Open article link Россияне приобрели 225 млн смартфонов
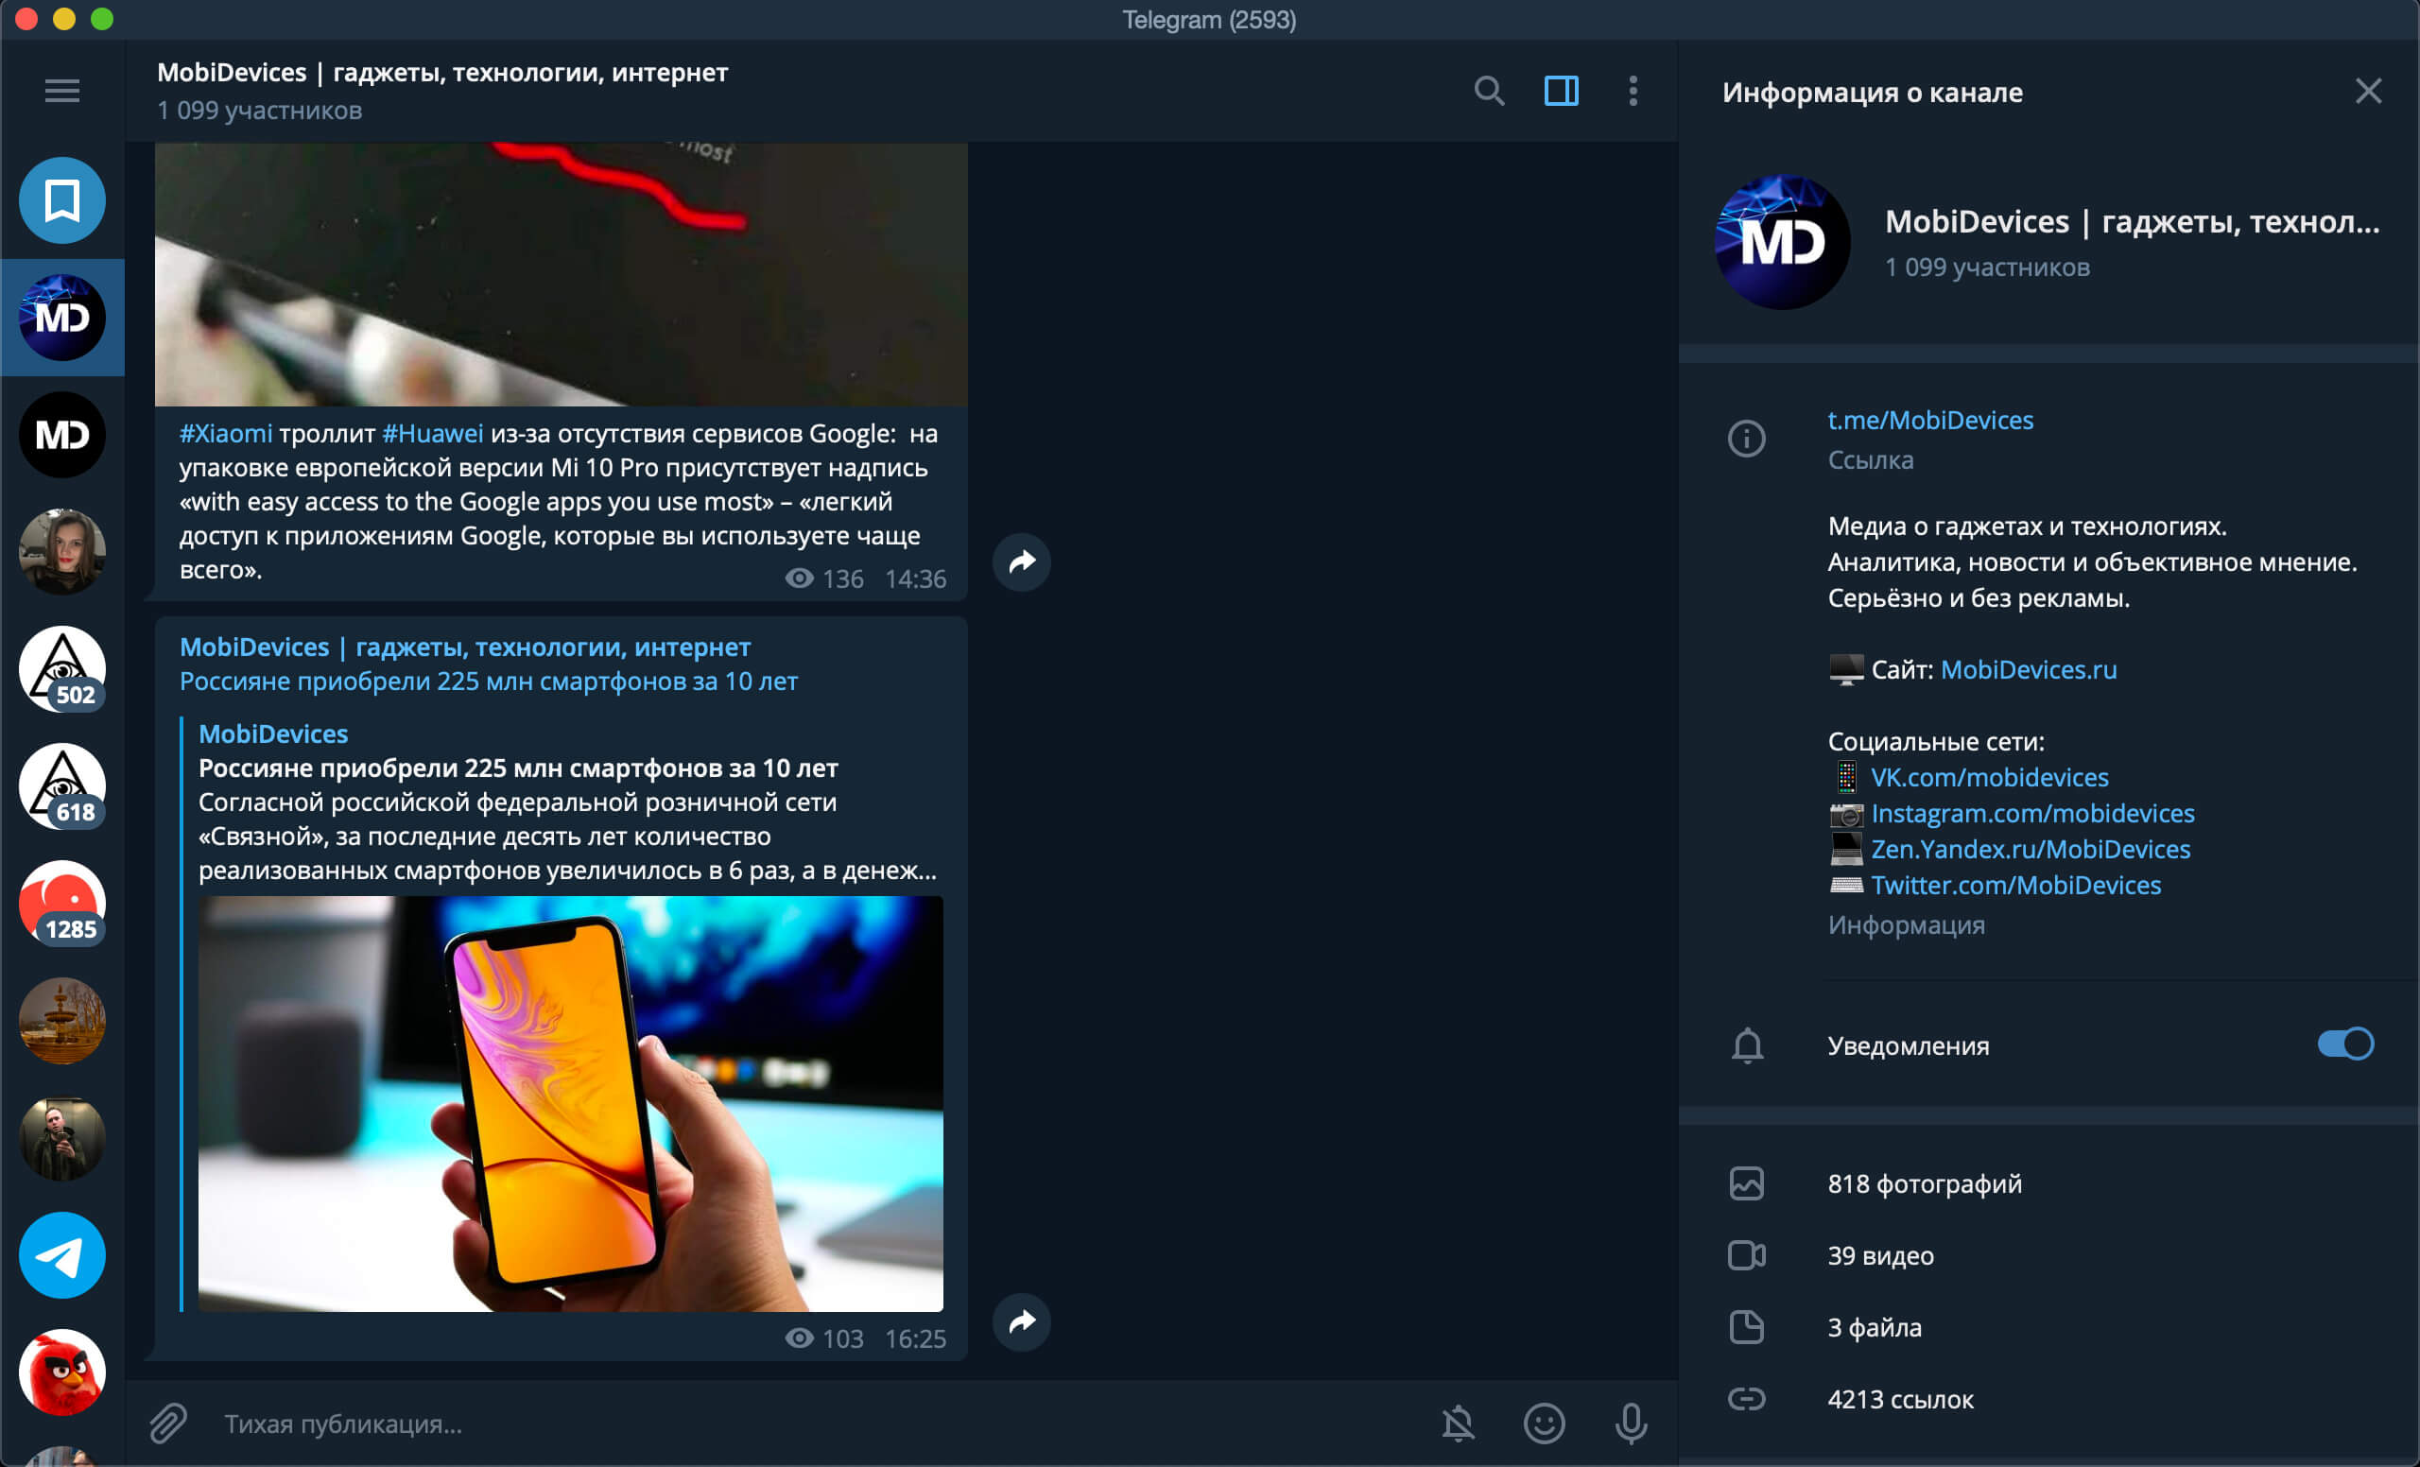The width and height of the screenshot is (2420, 1467). pos(488,682)
